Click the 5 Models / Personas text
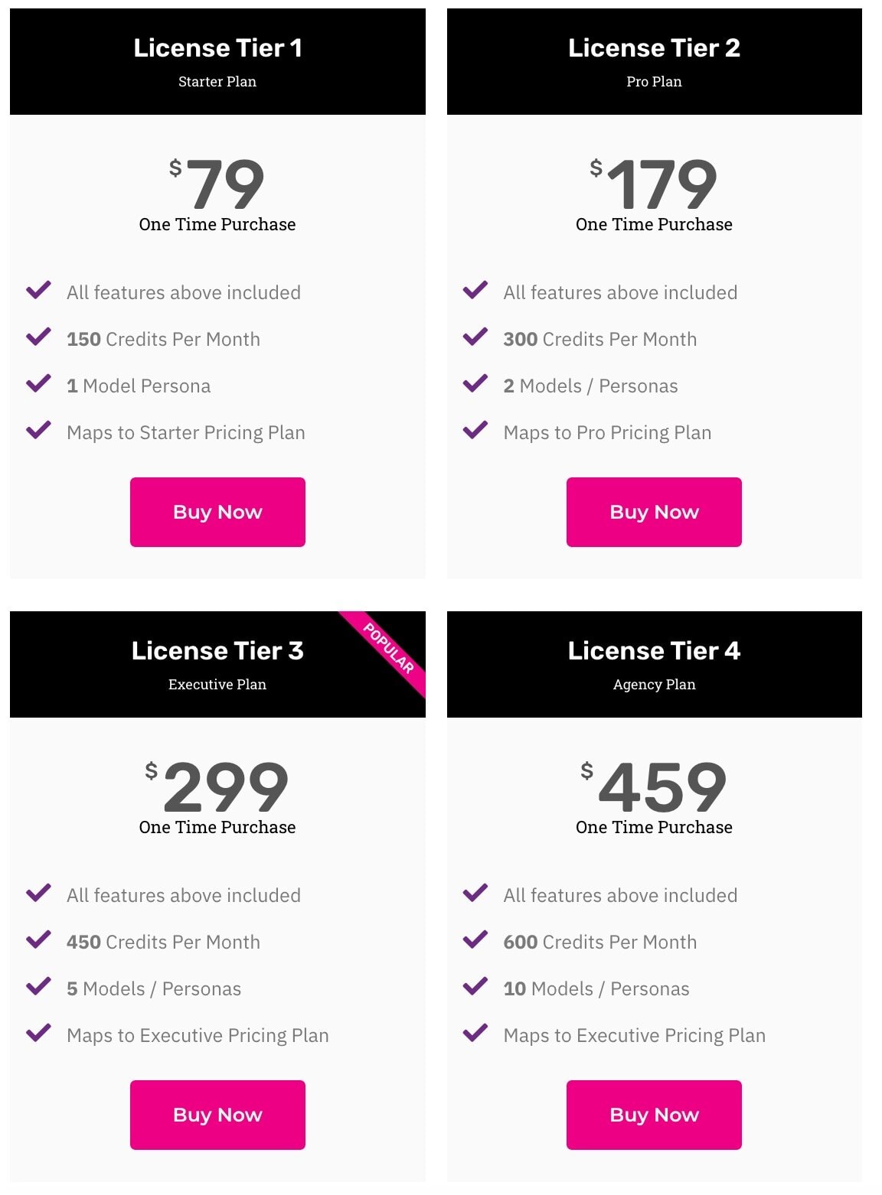 tap(154, 989)
